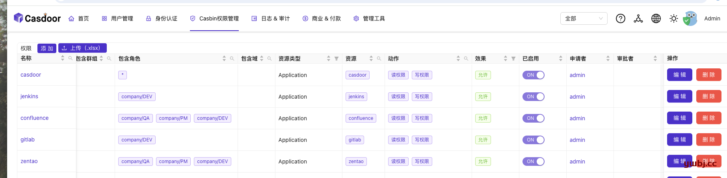Click the company/QA tag in confluence row
727x178 pixels.
[136, 118]
